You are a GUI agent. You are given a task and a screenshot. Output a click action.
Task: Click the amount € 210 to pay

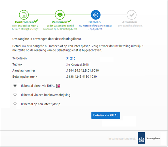click(x=71, y=58)
